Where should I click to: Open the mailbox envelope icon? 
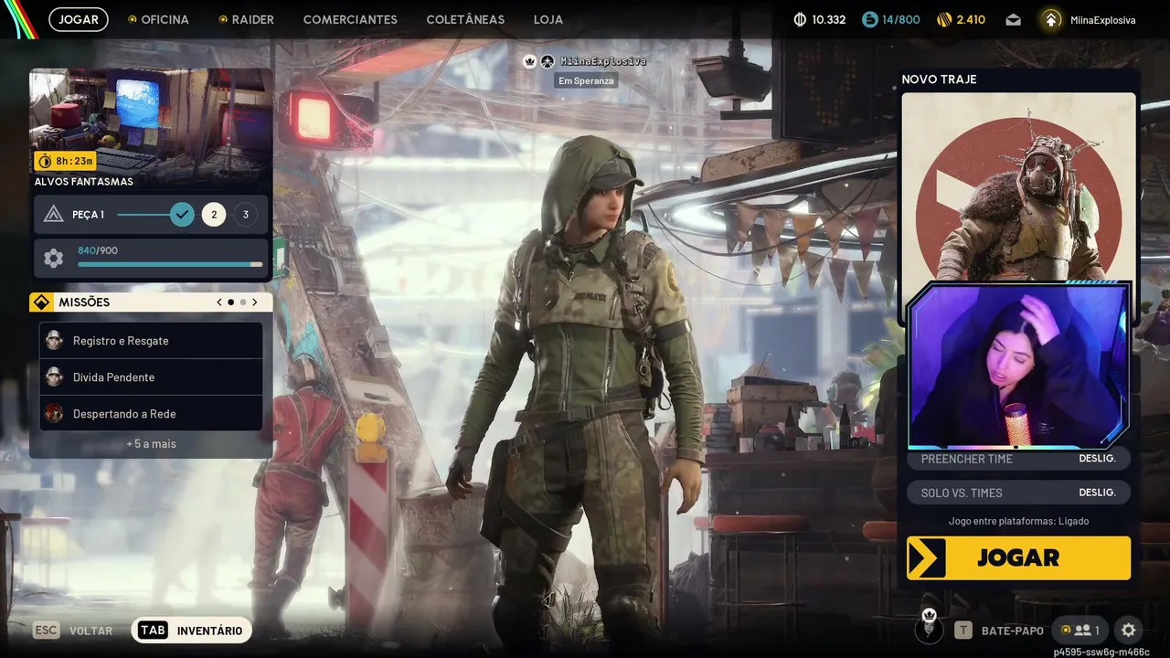pos(1013,19)
